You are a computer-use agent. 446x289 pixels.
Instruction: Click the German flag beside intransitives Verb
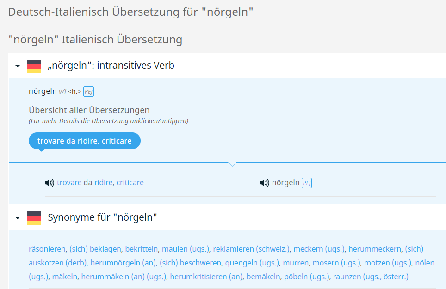coord(34,66)
